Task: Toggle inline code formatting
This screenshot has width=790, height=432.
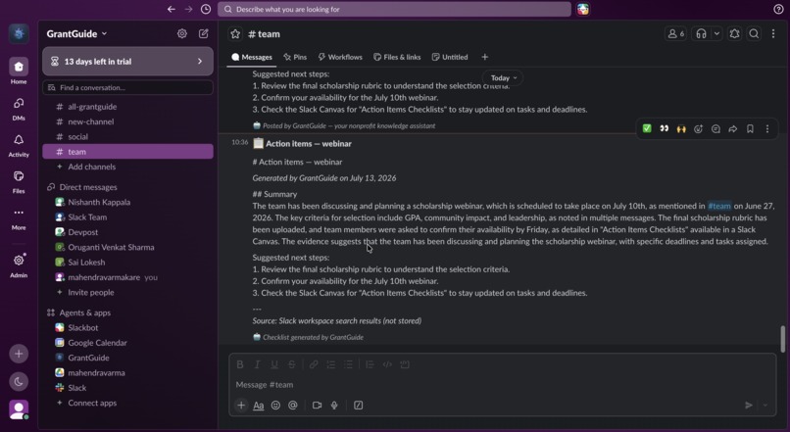Action: tap(387, 364)
